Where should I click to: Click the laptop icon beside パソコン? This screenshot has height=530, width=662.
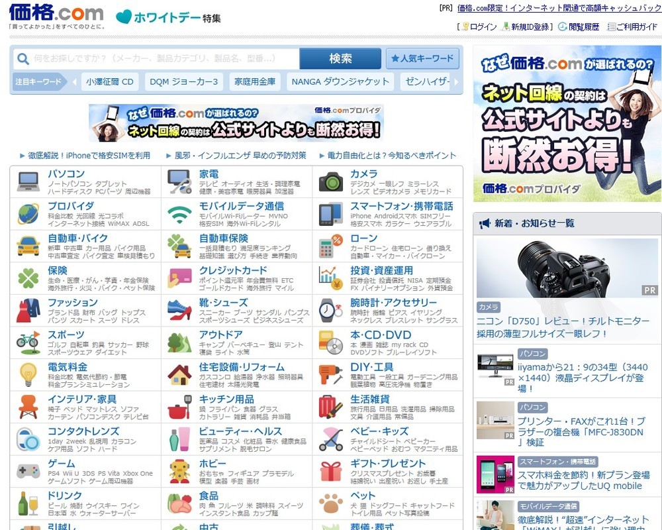28,181
